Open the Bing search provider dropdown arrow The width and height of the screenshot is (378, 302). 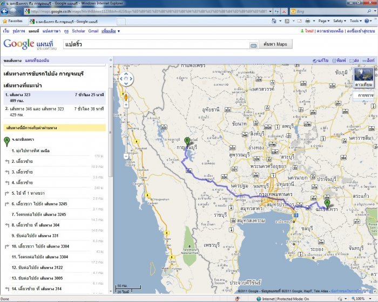(375, 11)
